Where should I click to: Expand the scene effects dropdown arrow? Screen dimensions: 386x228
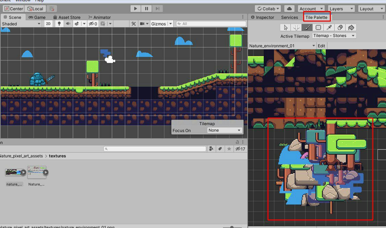(84, 24)
